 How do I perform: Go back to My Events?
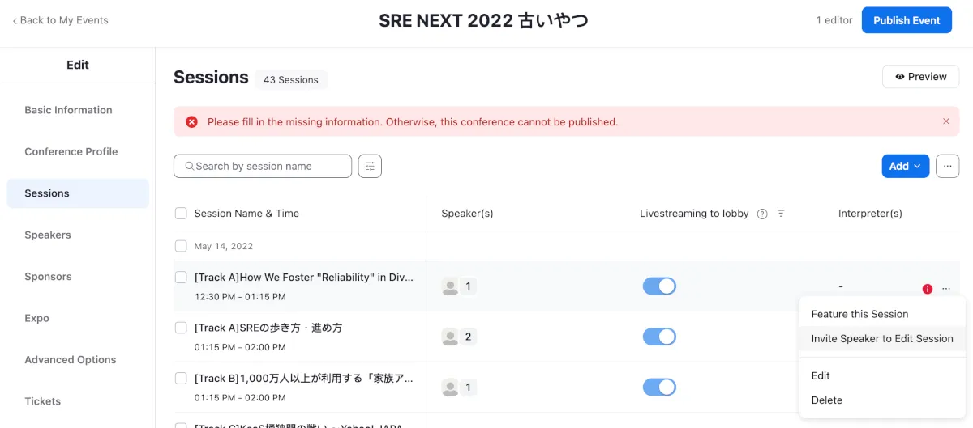pyautogui.click(x=60, y=20)
